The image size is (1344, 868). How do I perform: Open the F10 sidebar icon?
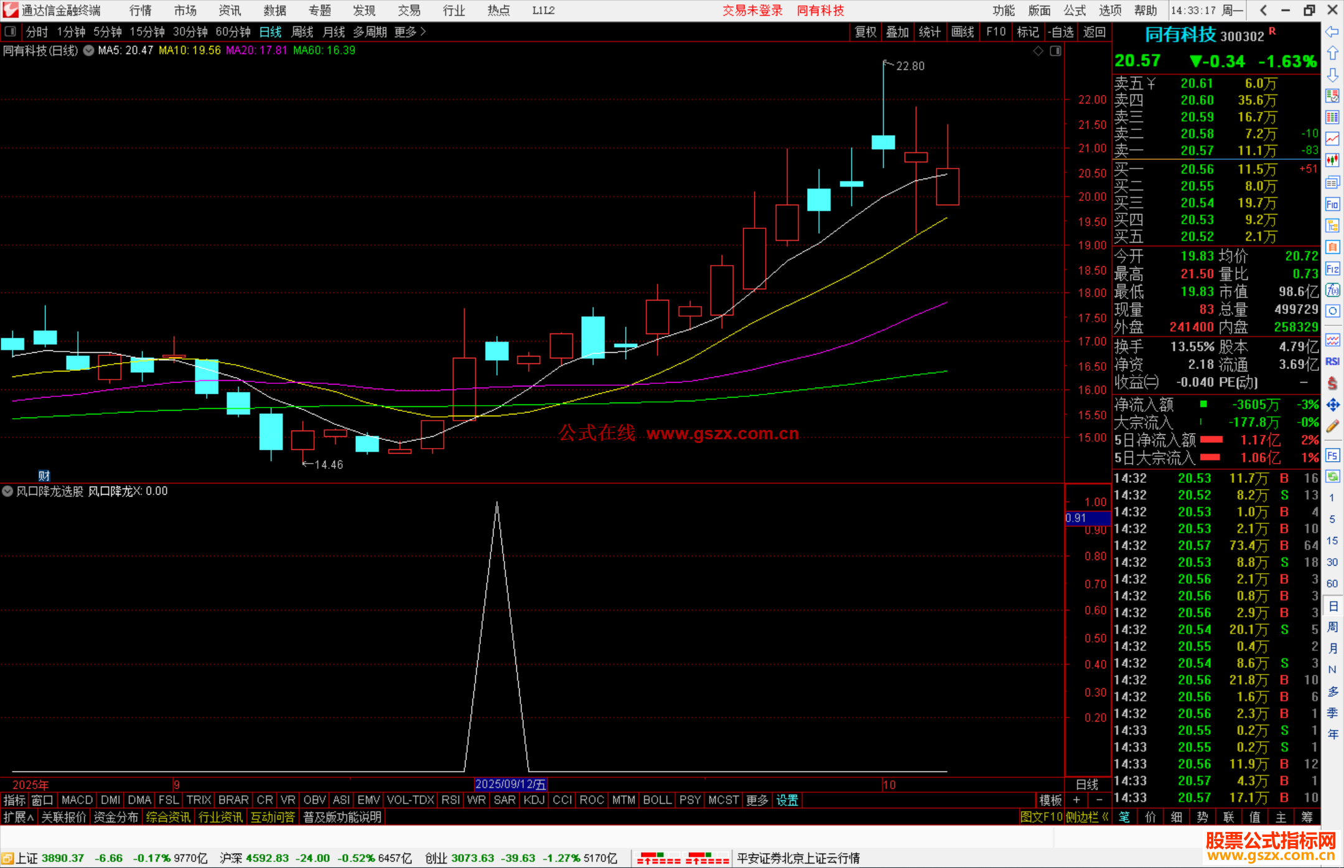1332,204
